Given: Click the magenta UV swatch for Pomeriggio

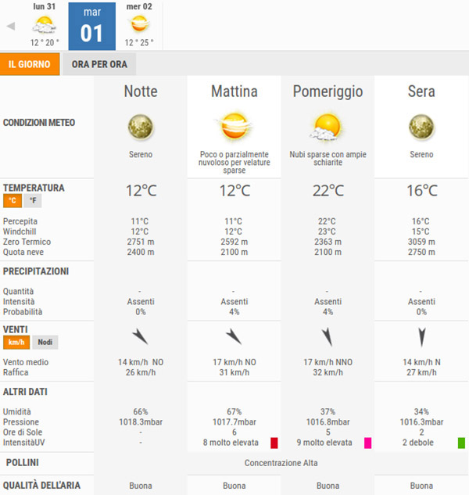Looking at the screenshot, I should click(x=367, y=443).
